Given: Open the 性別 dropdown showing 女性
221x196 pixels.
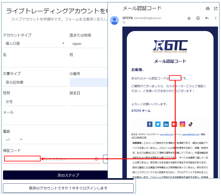Looking at the screenshot, I should click(35, 102).
